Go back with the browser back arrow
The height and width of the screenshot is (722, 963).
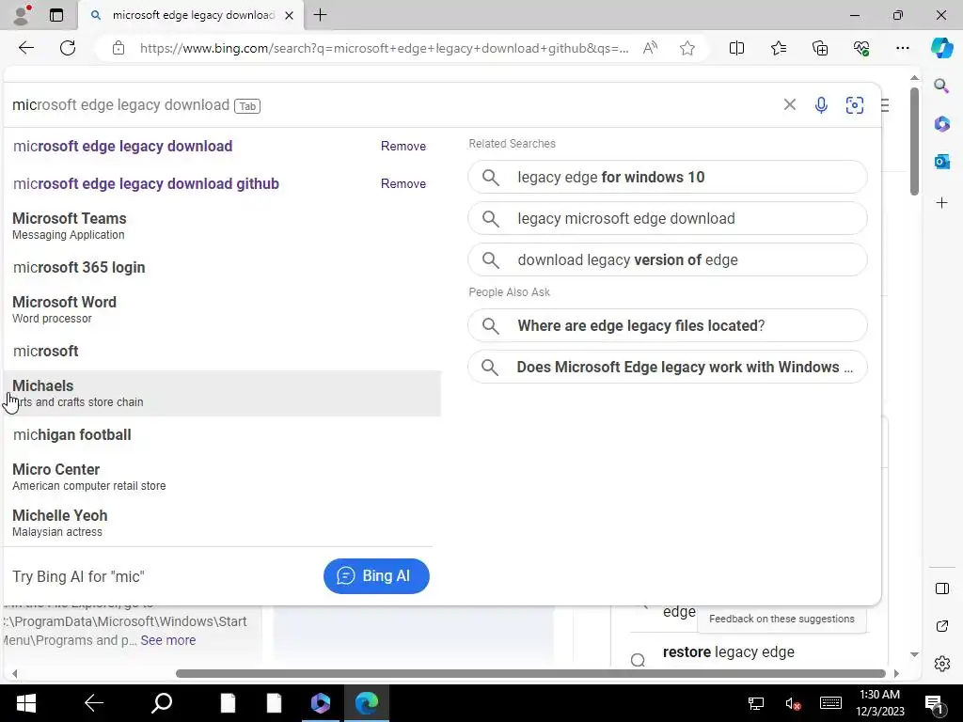click(x=25, y=48)
